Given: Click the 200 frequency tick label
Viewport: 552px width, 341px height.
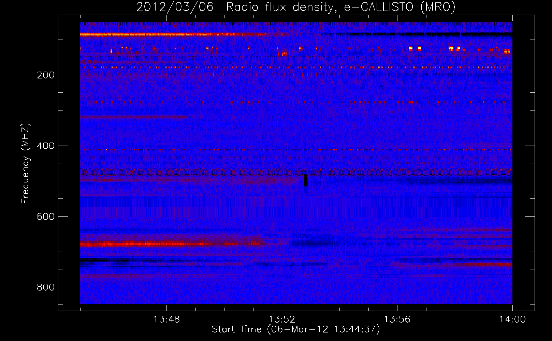Looking at the screenshot, I should [x=46, y=75].
